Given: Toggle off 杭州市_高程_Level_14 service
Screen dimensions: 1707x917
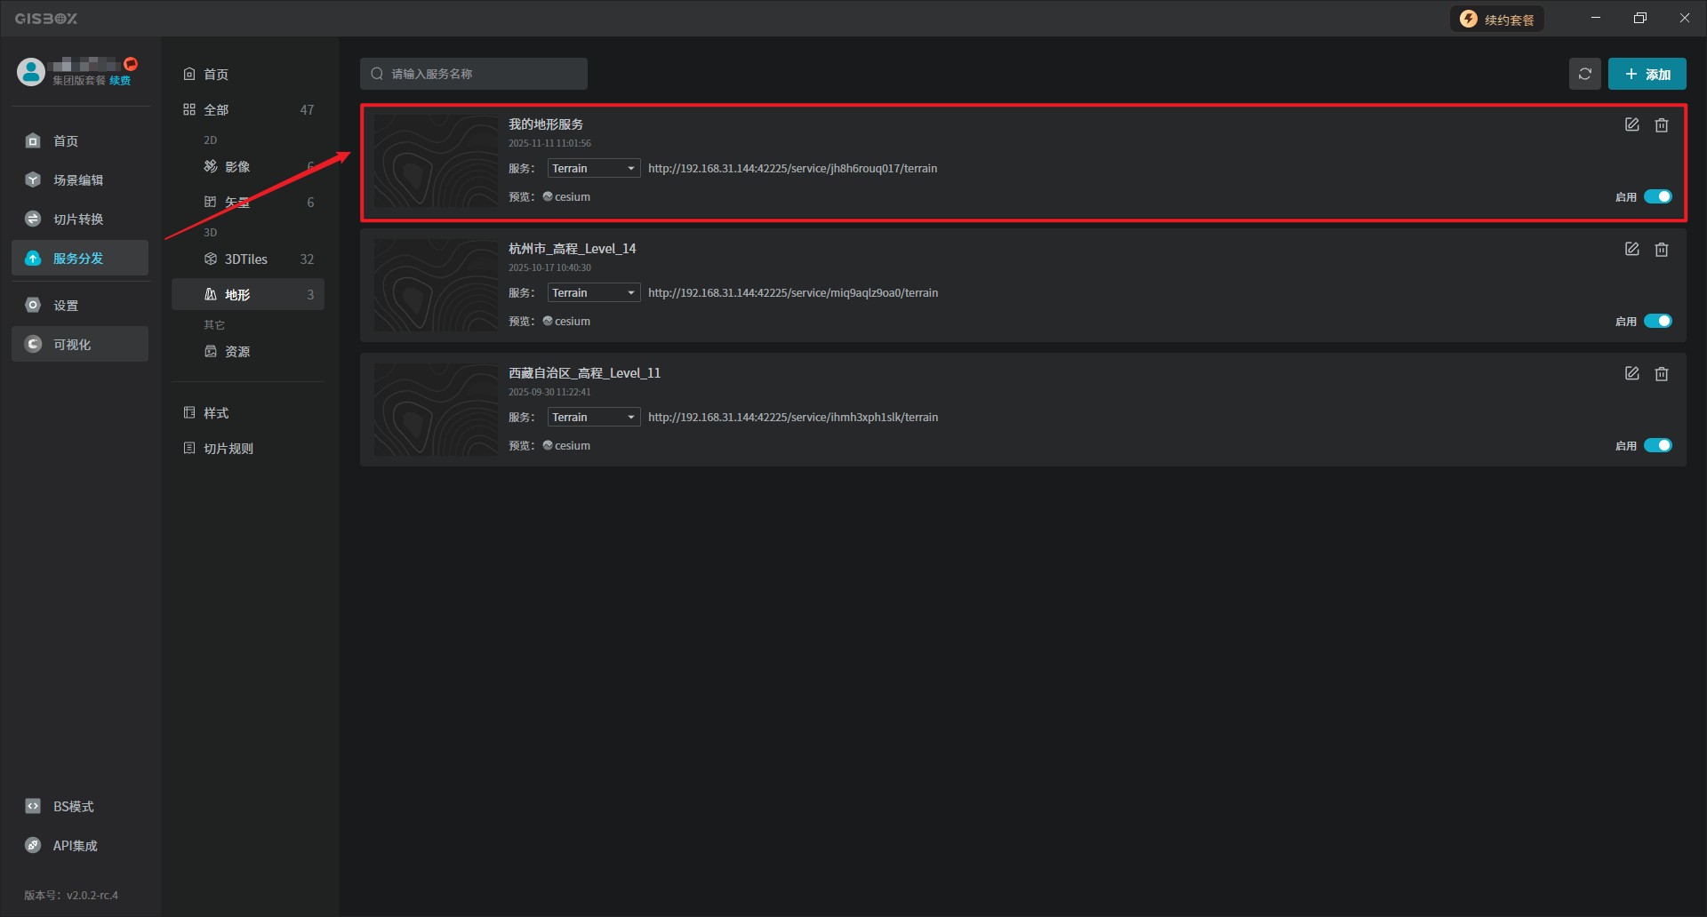Looking at the screenshot, I should pyautogui.click(x=1657, y=322).
